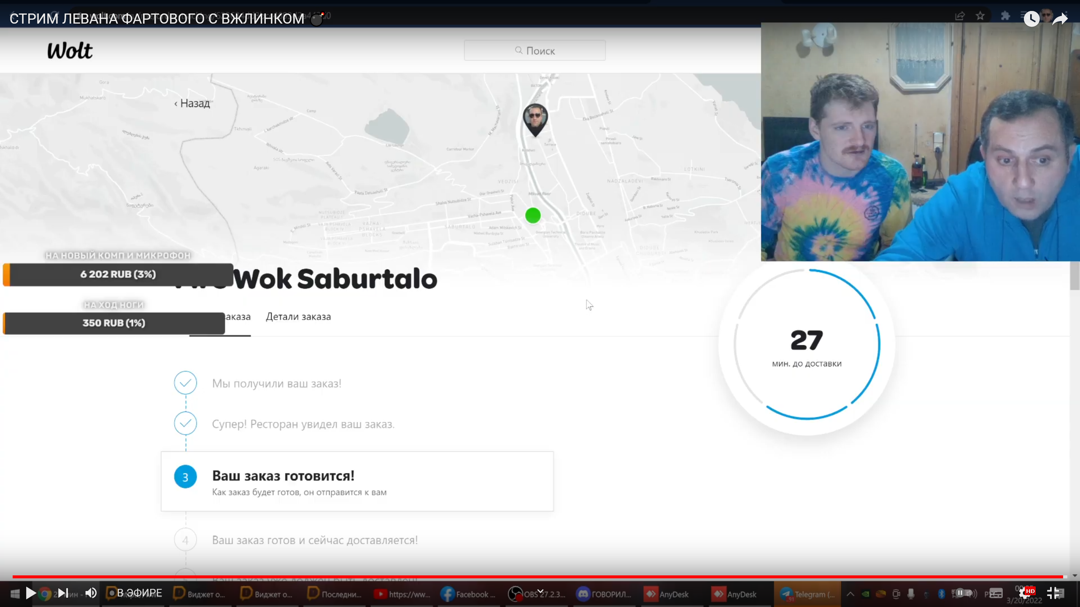Image resolution: width=1080 pixels, height=607 pixels.
Task: Open the order status tab ending in аказа
Action: point(237,317)
